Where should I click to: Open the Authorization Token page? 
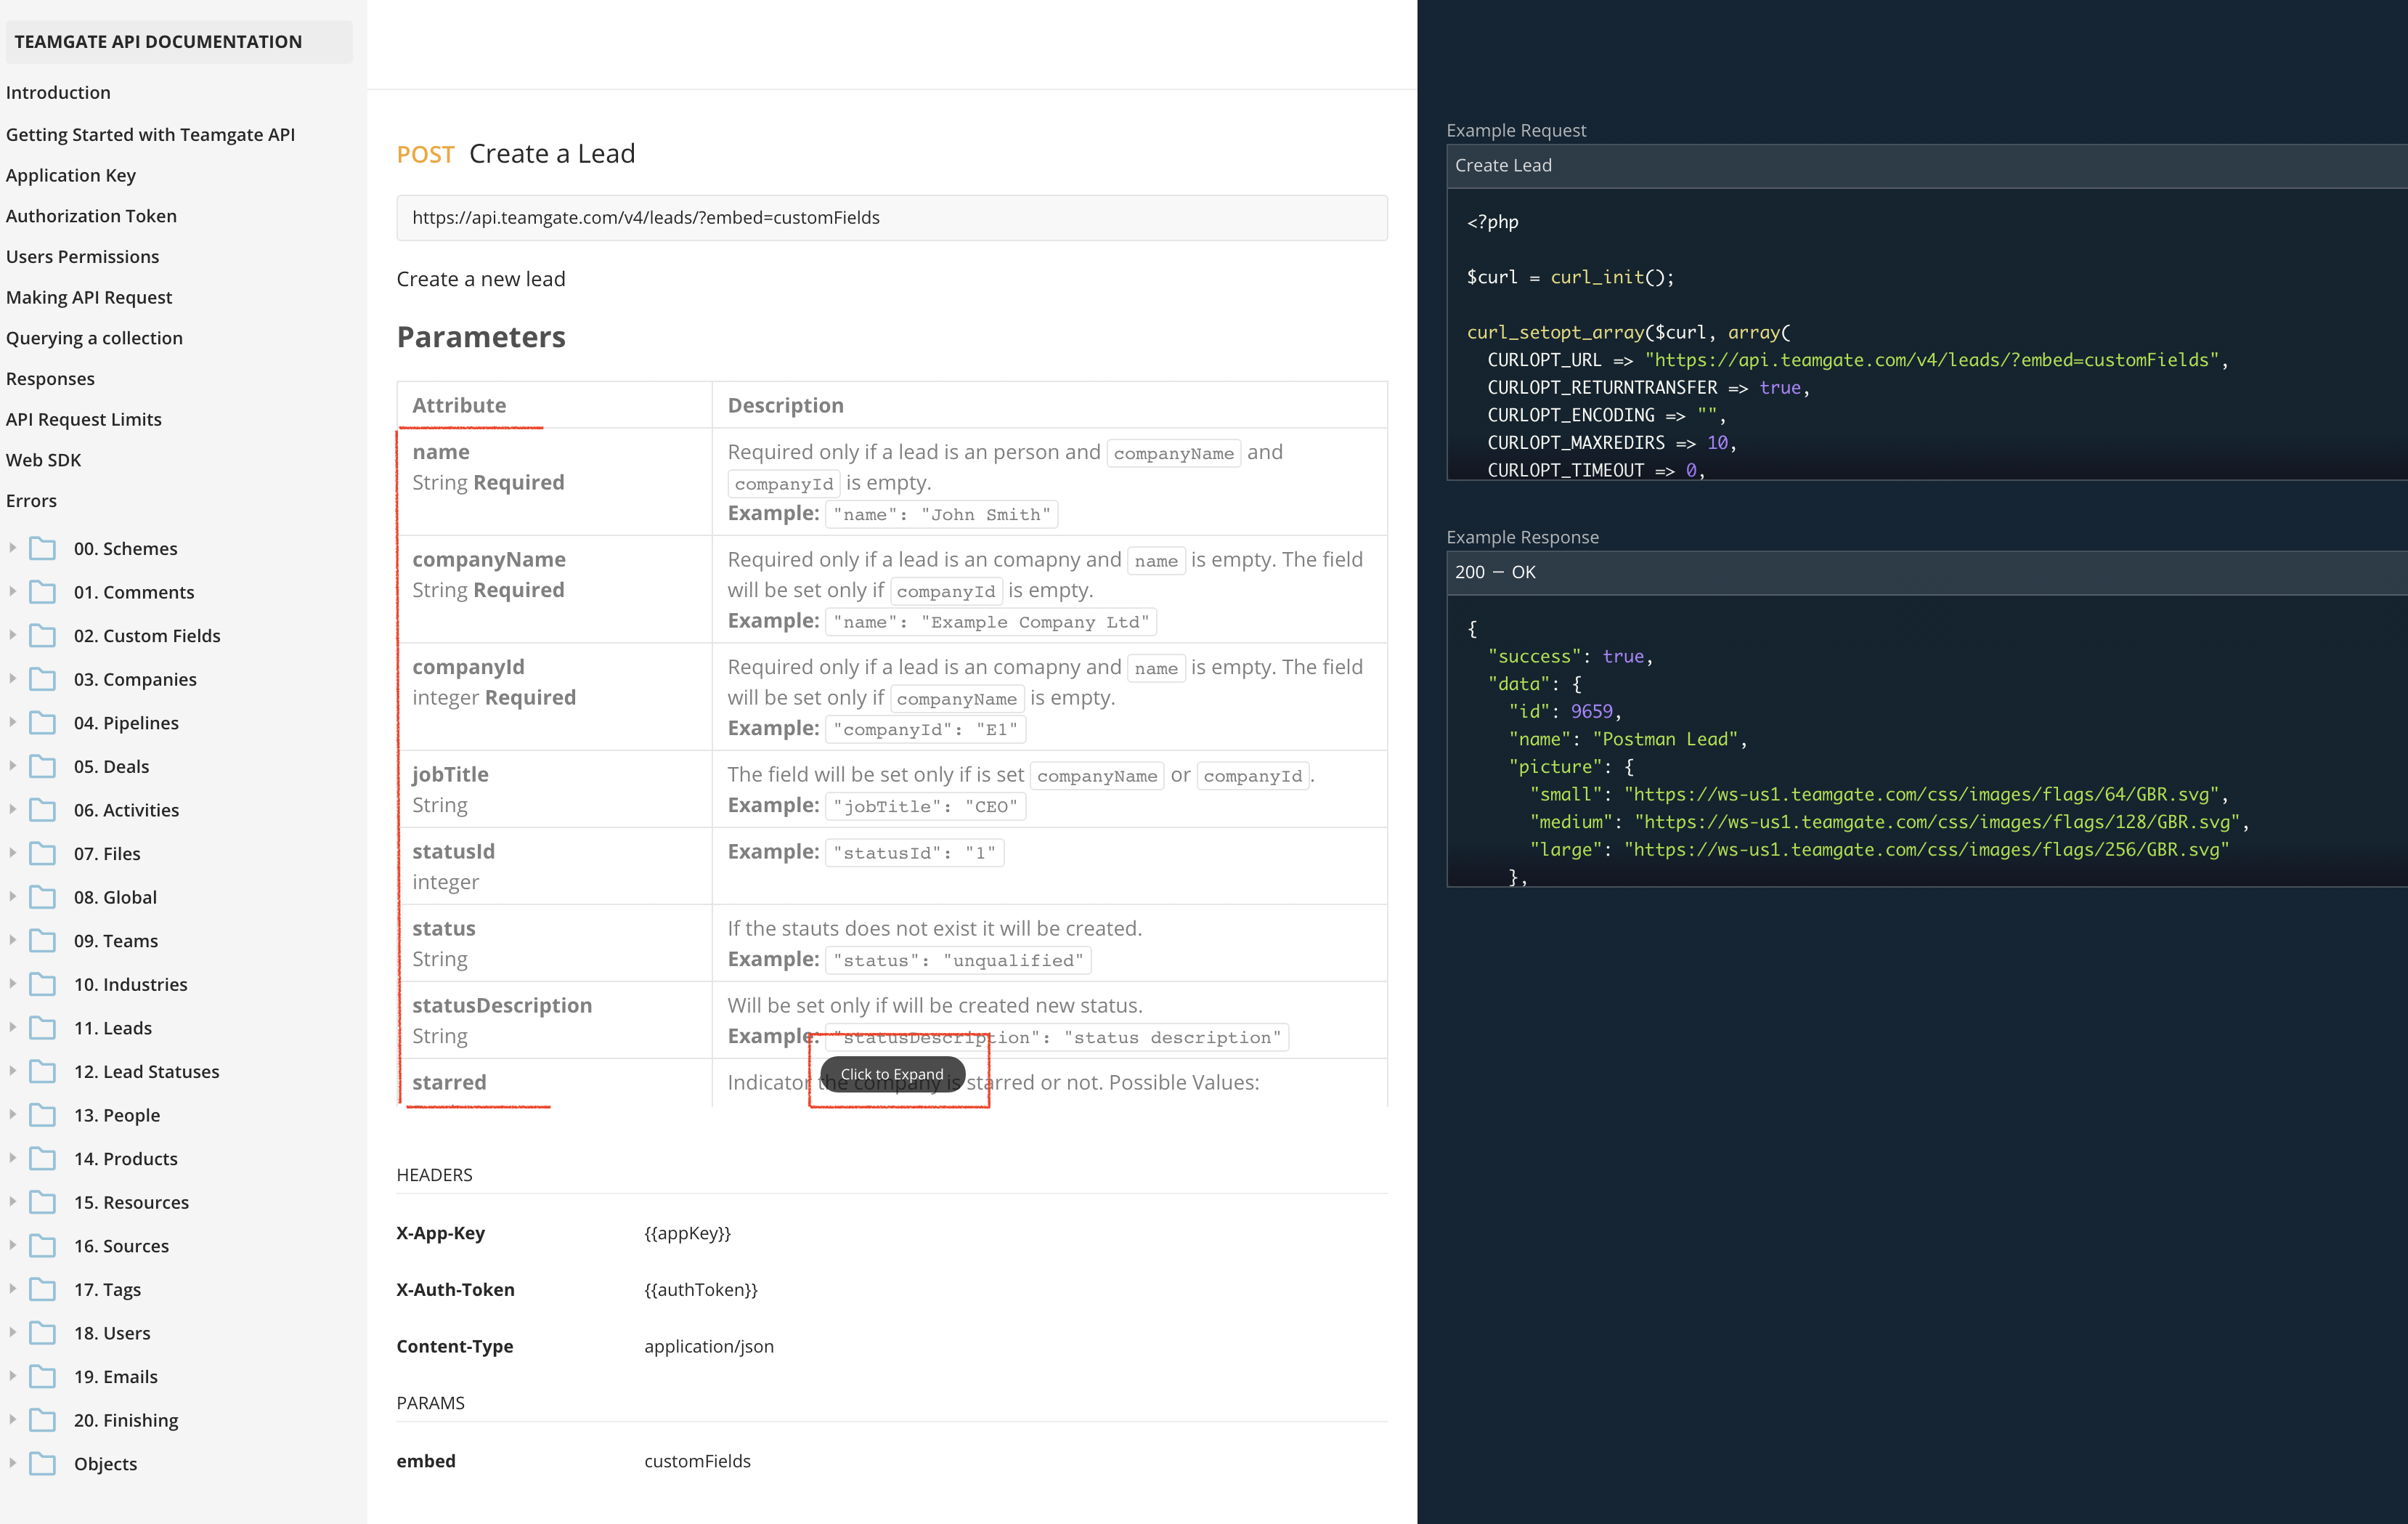[x=91, y=216]
